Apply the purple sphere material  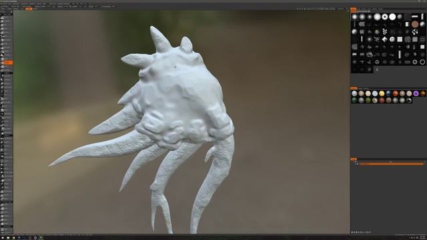pyautogui.click(x=416, y=93)
